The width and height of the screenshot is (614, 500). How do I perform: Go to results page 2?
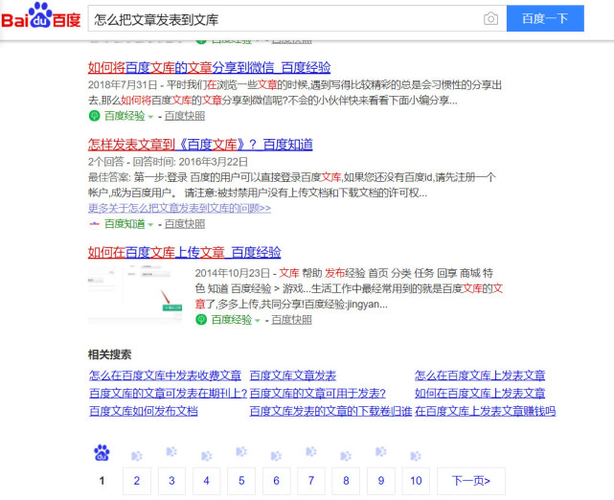pyautogui.click(x=137, y=481)
